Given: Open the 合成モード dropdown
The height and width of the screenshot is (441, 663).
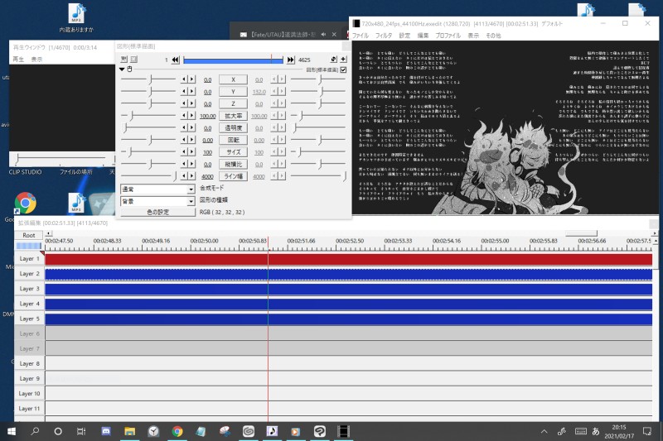Looking at the screenshot, I should [x=157, y=189].
